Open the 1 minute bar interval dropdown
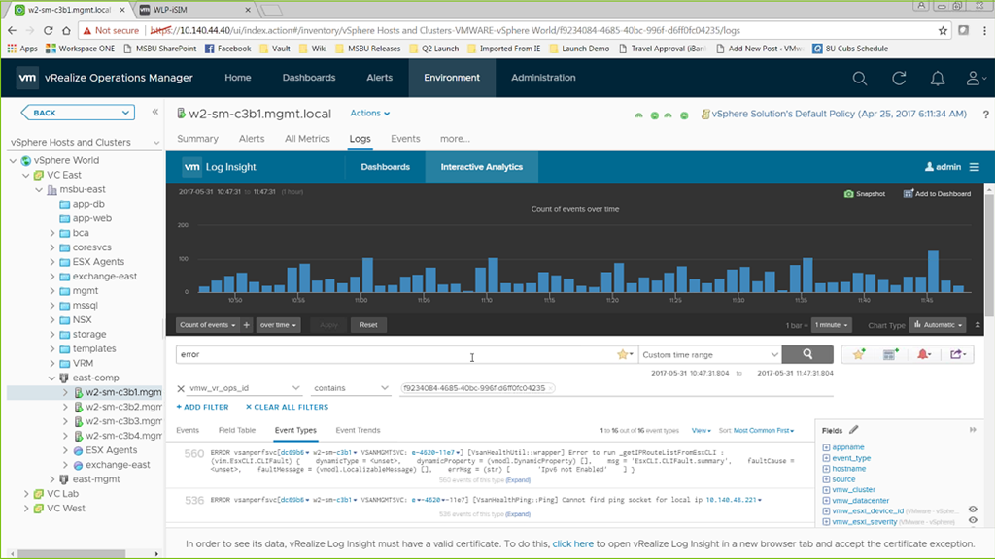This screenshot has width=995, height=559. [833, 325]
